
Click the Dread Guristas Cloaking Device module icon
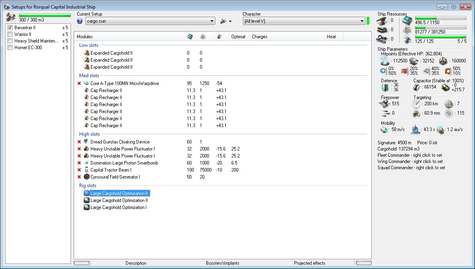pos(87,142)
